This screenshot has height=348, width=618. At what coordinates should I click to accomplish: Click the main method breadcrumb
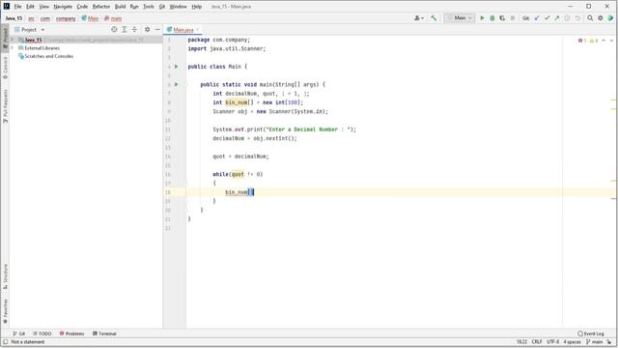[x=113, y=18]
